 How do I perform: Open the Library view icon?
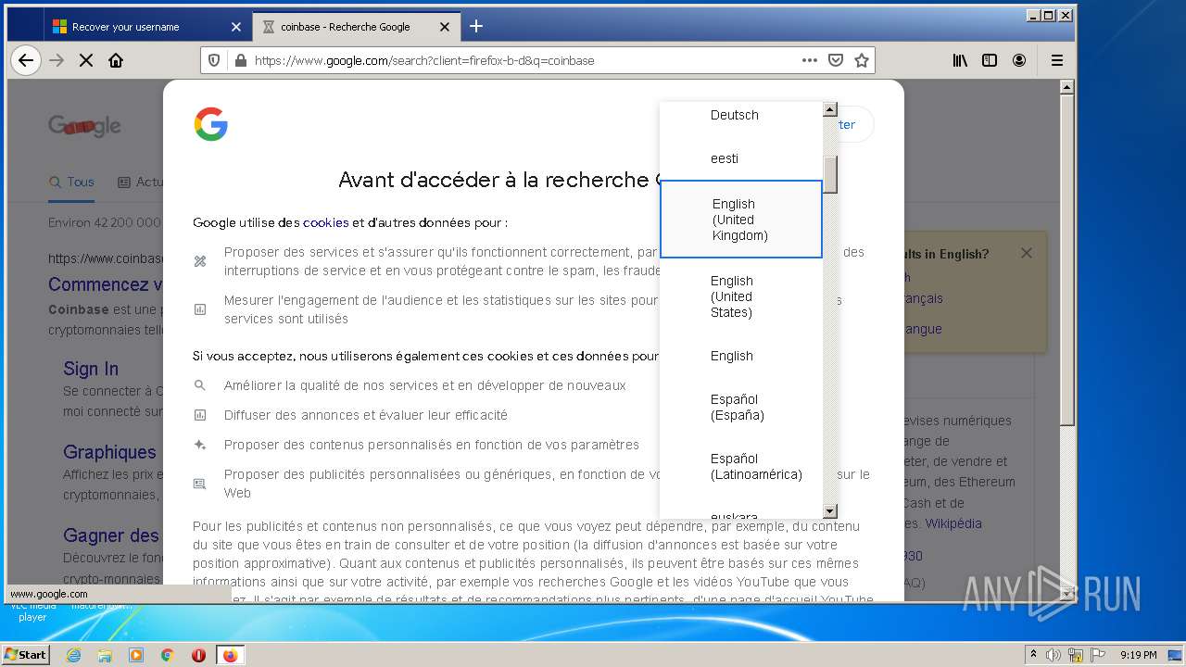(x=960, y=60)
